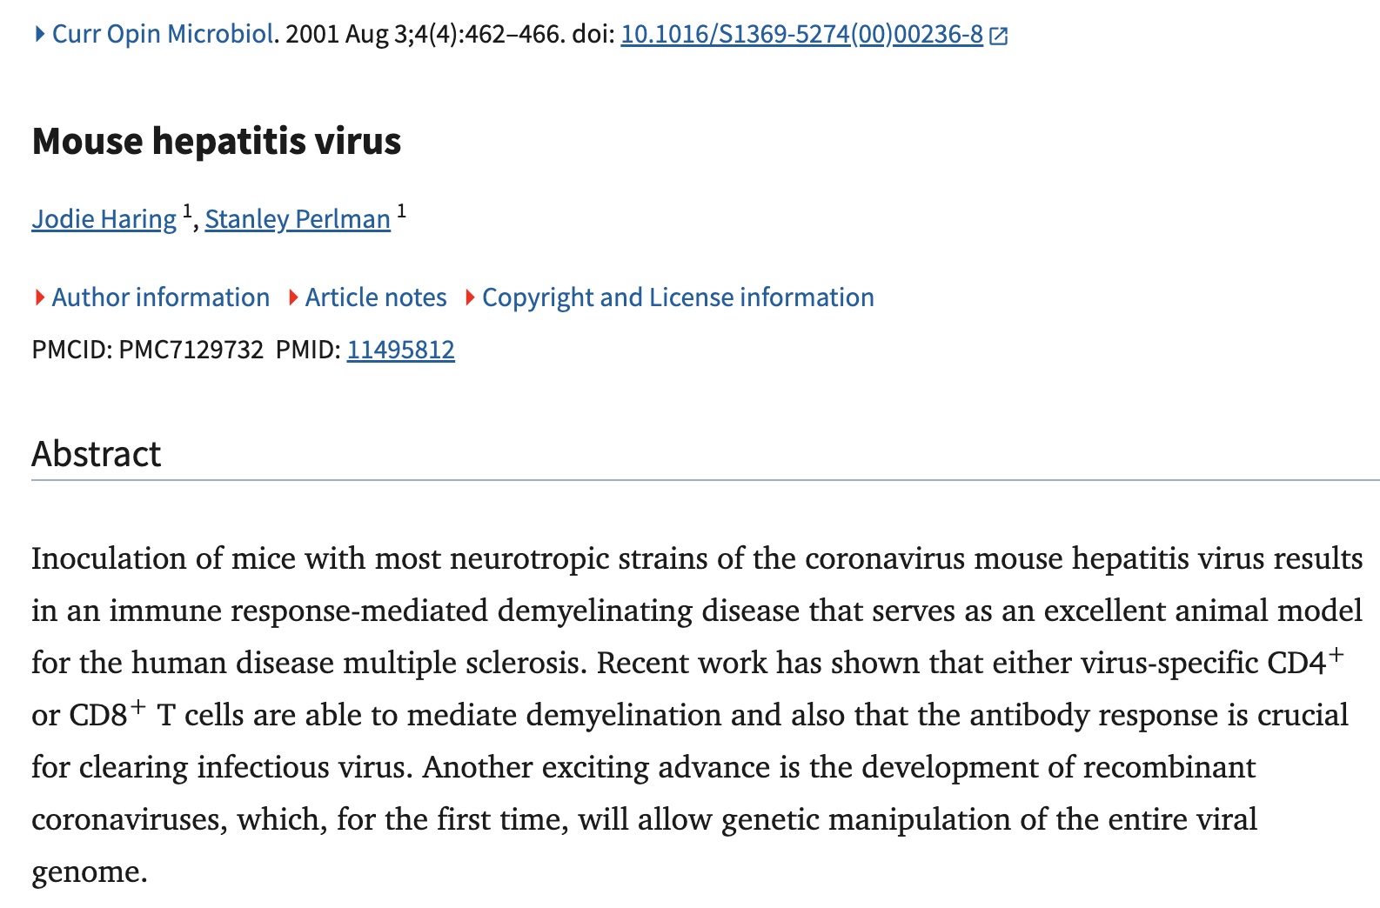
Task: Open author Jodie Haring's link
Action: [104, 219]
